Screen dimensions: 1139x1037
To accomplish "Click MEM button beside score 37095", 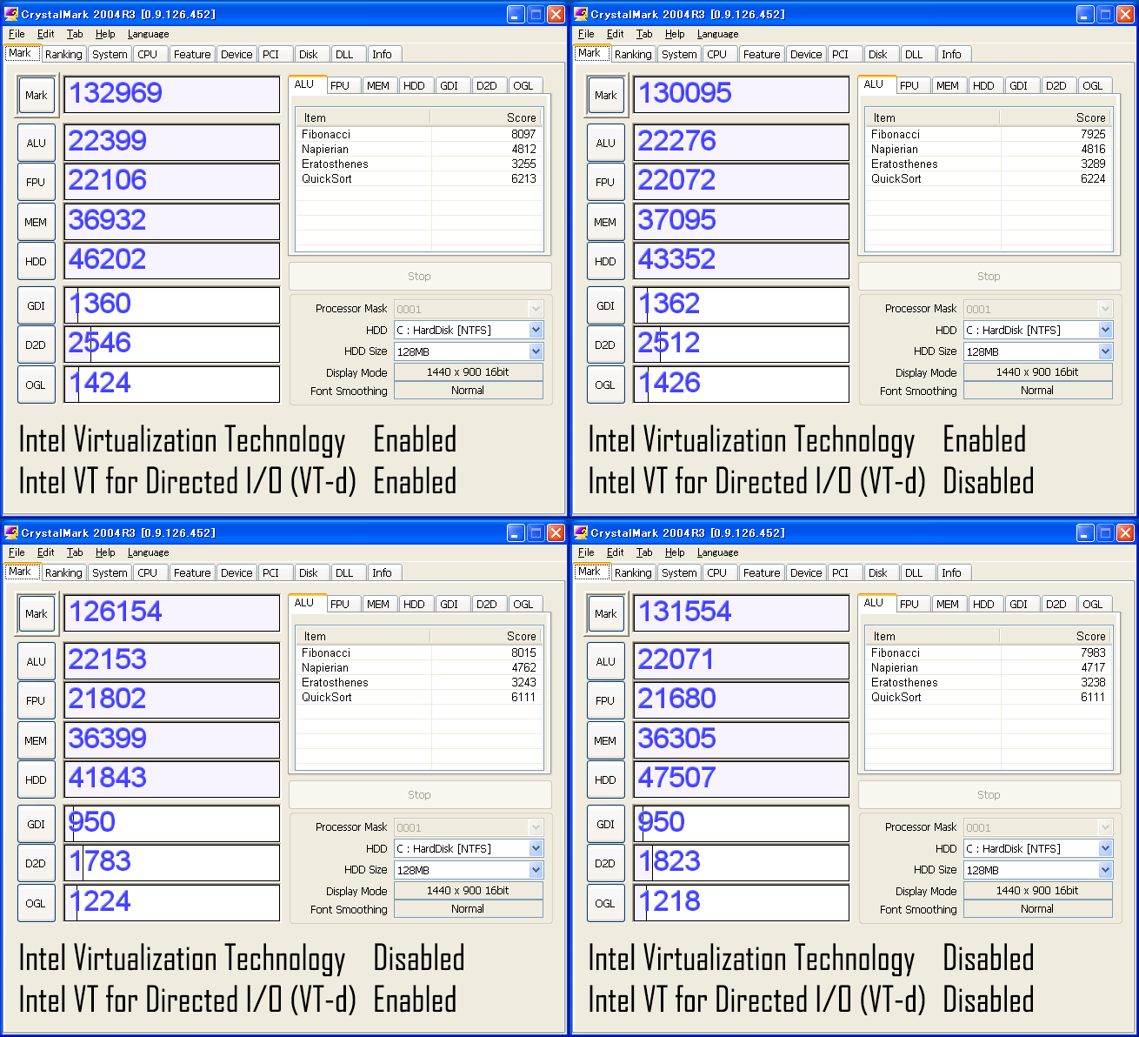I will tap(606, 222).
